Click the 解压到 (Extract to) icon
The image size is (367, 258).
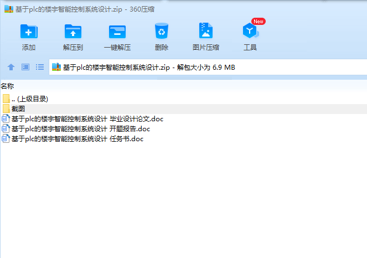point(73,32)
